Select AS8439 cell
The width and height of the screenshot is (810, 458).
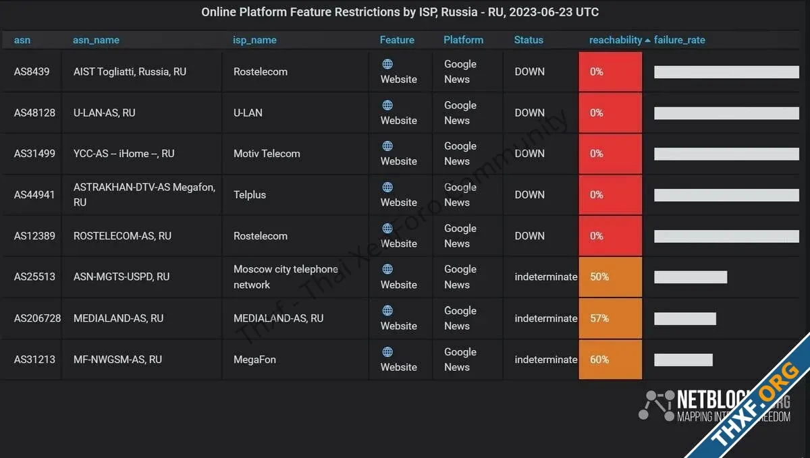pos(32,71)
